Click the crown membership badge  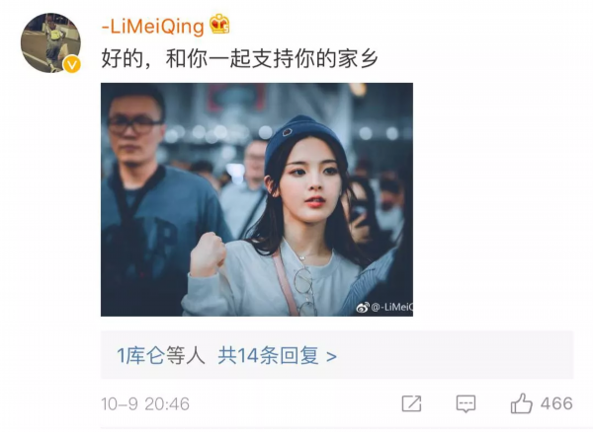[x=220, y=24]
